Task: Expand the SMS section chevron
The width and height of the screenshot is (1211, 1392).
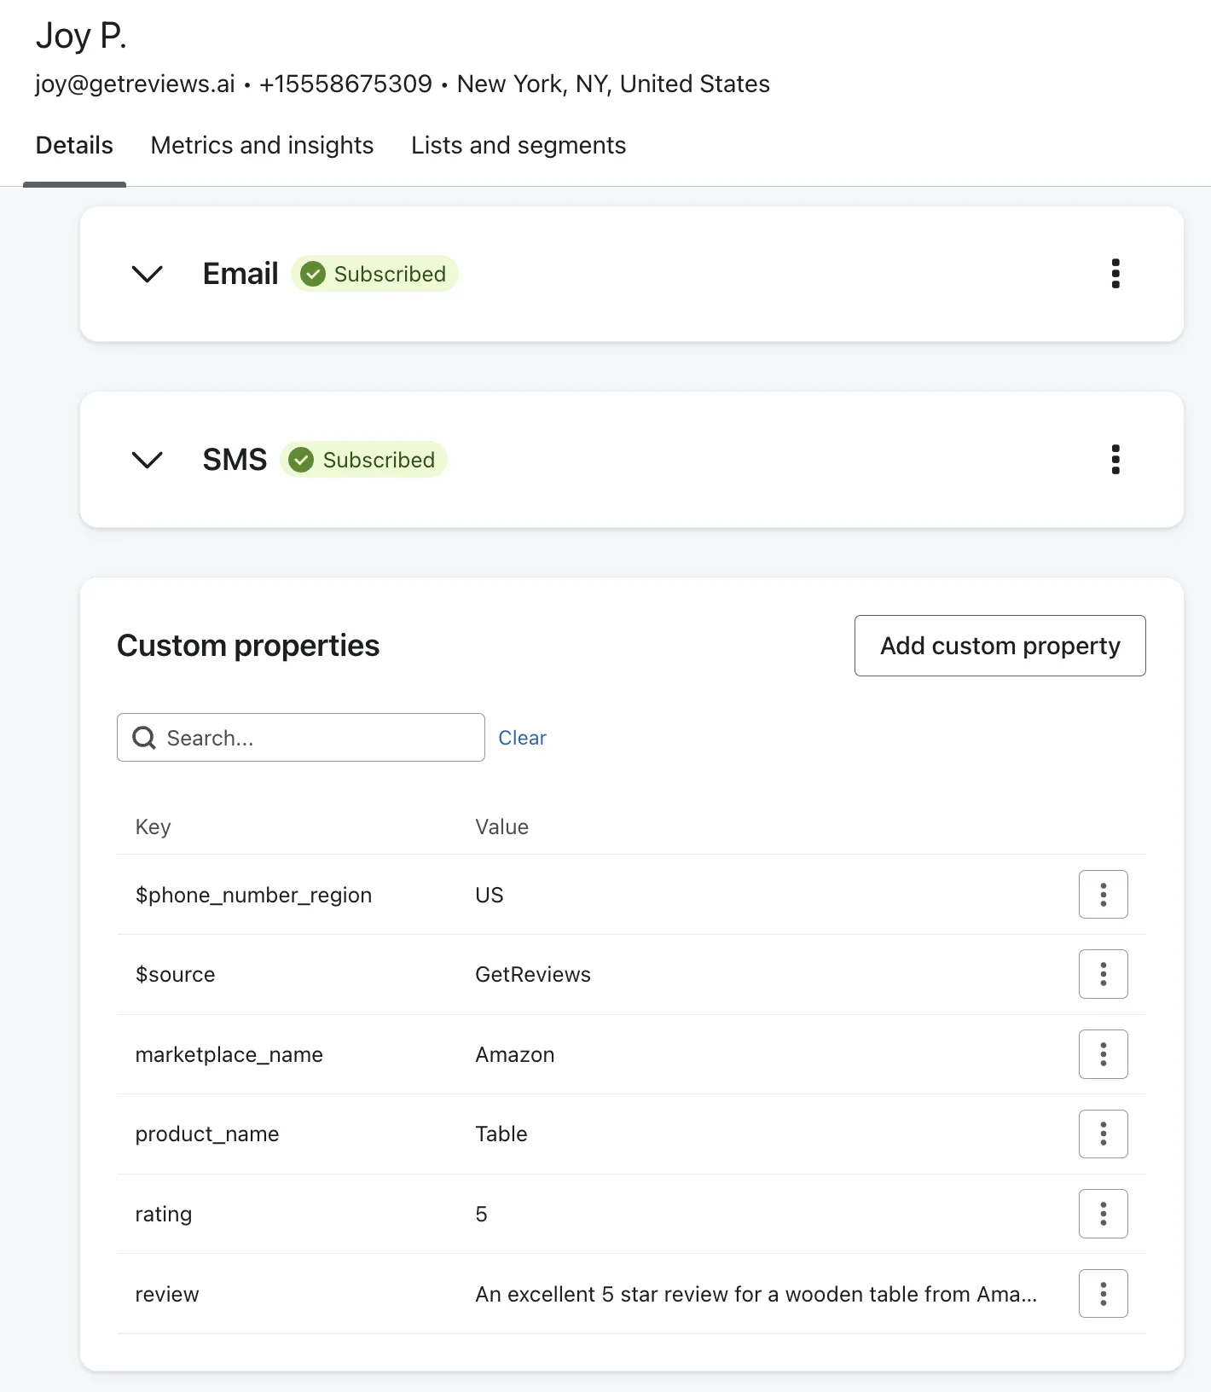Action: coord(148,460)
